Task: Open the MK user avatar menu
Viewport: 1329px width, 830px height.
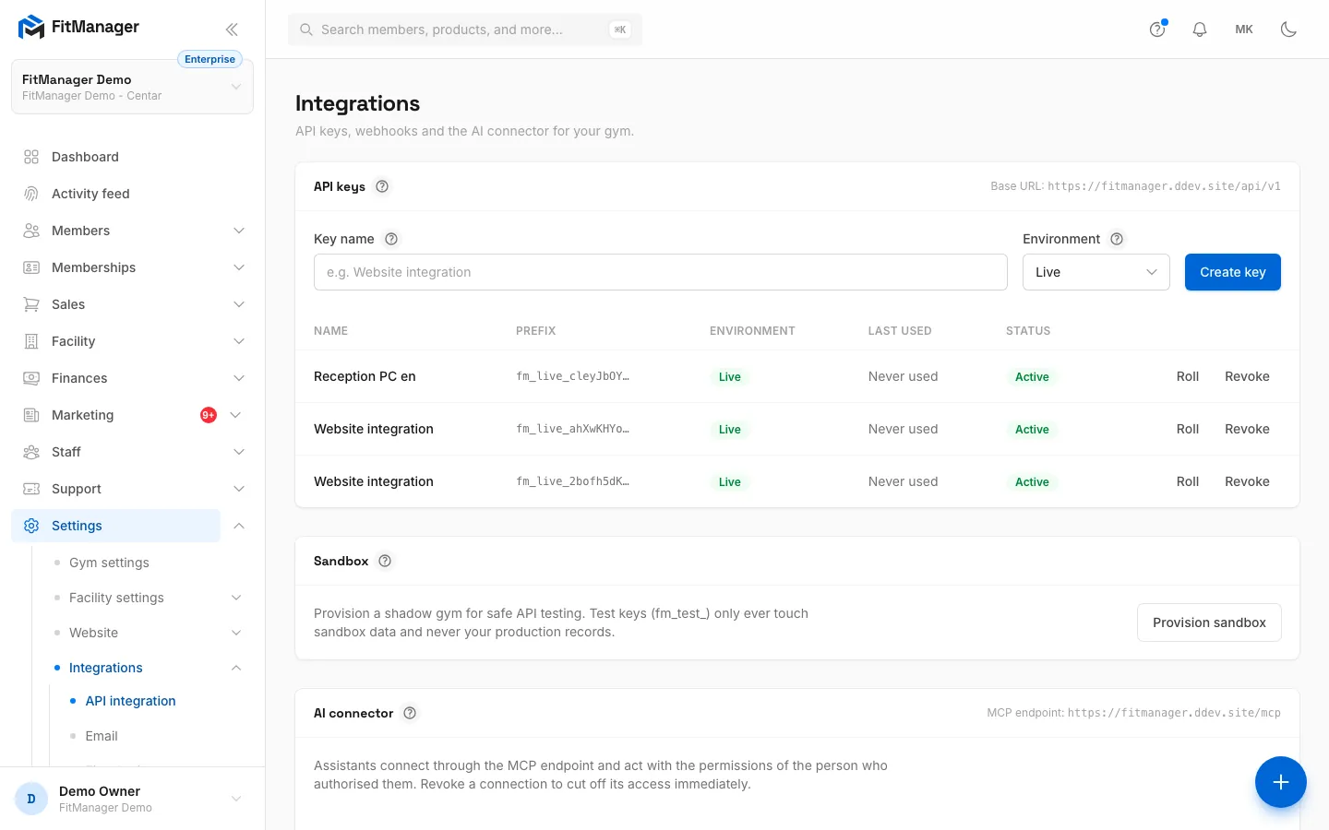Action: coord(1244,30)
